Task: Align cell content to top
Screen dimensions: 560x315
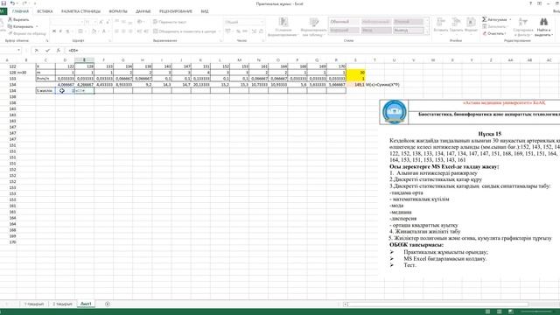Action: click(116, 22)
